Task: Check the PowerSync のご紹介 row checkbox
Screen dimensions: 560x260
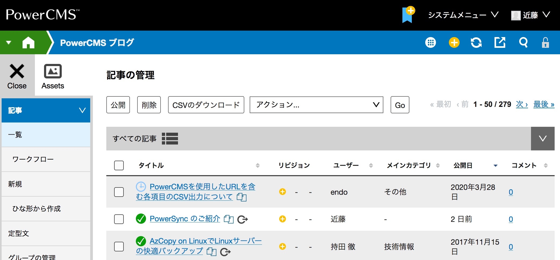Action: click(119, 219)
